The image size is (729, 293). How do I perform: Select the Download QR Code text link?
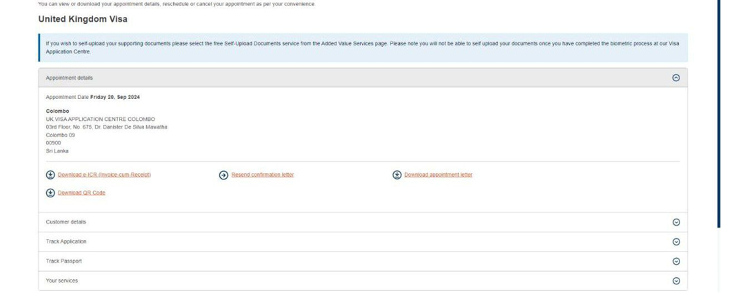click(x=81, y=193)
